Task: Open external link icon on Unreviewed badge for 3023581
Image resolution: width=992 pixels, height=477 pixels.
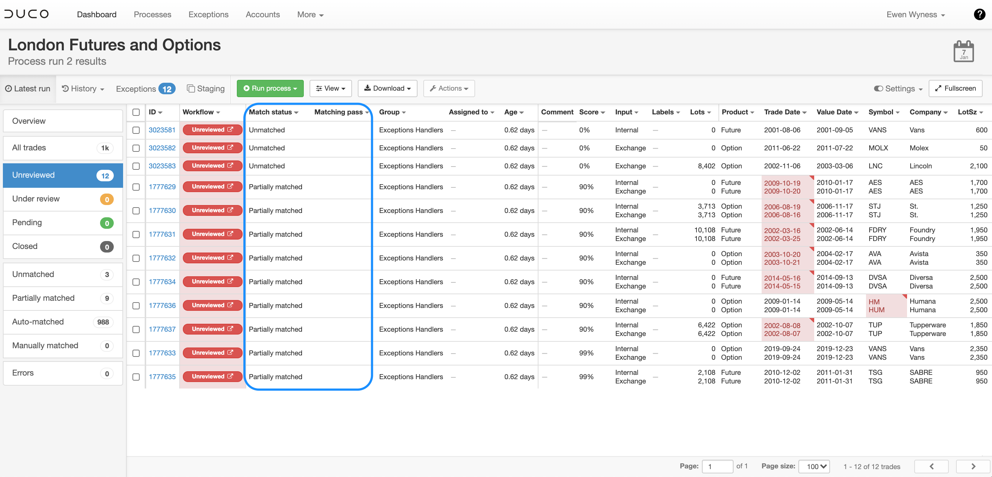Action: [230, 130]
